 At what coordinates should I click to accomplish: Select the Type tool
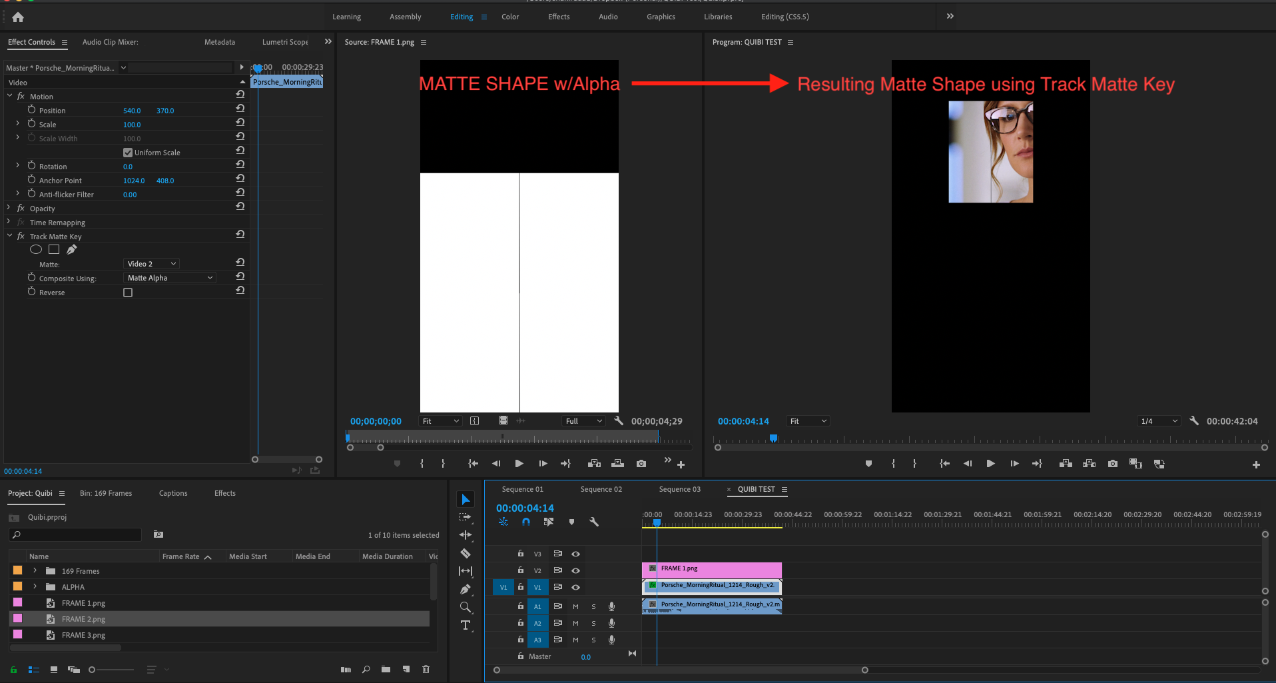coord(466,625)
